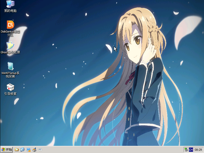Click the CH input language indicator
Viewport: 204px width, 153px height.
[191, 149]
